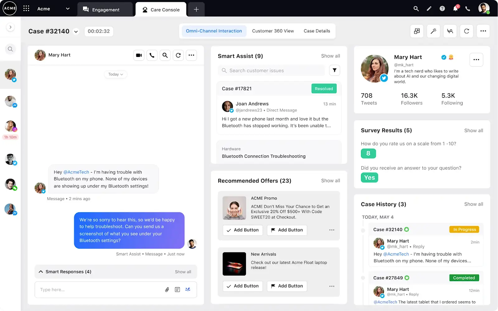Click inside the Type here message field

pyautogui.click(x=93, y=289)
